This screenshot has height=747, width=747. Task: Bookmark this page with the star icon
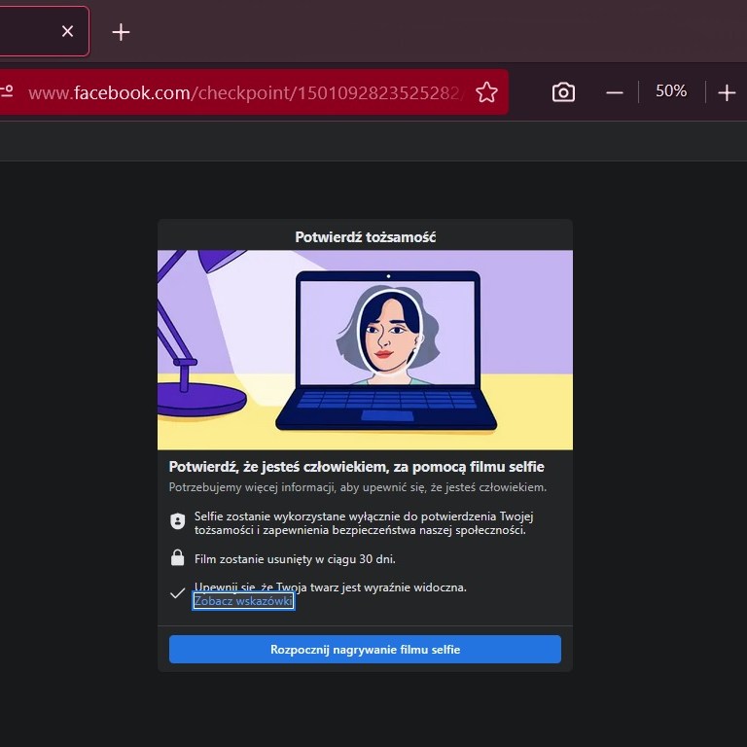click(x=486, y=92)
